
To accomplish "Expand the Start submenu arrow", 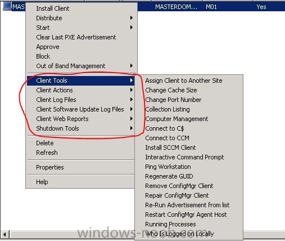I will pos(132,28).
